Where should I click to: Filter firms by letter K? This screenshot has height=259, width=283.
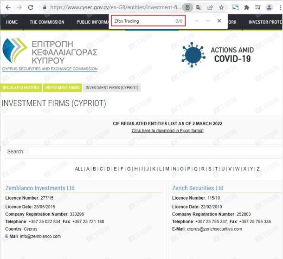click(154, 169)
